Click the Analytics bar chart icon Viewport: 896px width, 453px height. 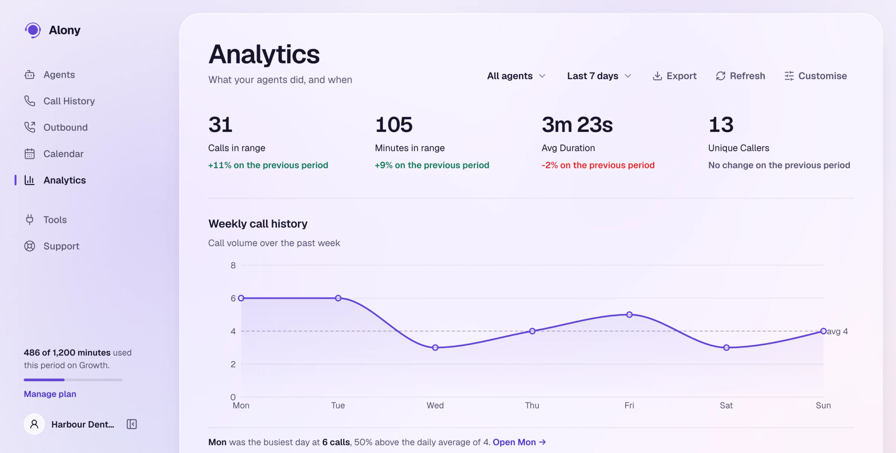pyautogui.click(x=29, y=180)
